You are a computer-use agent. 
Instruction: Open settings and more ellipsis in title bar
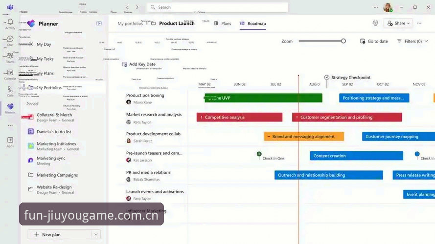tap(376, 7)
